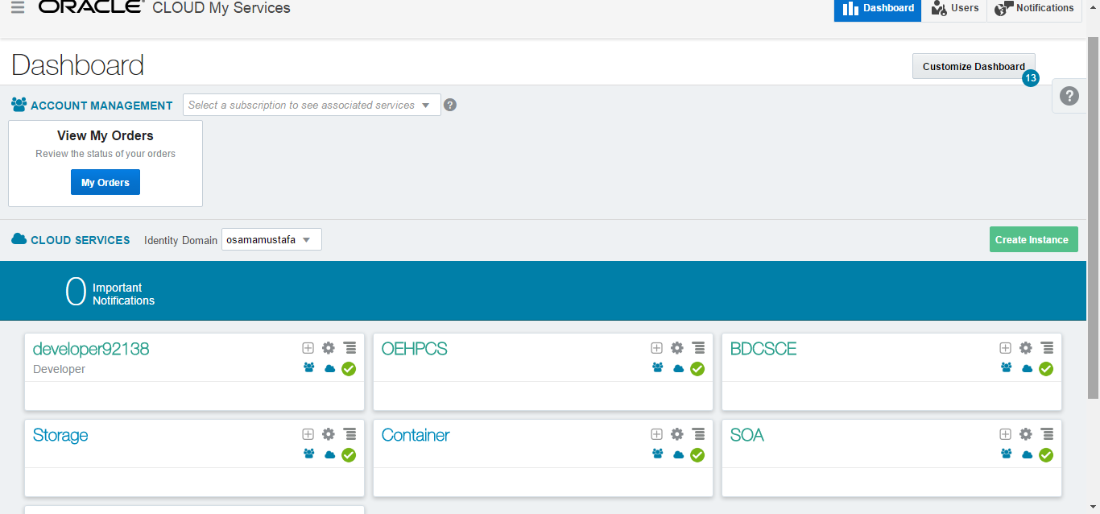Click the users icon on the Storage tile

pos(308,454)
